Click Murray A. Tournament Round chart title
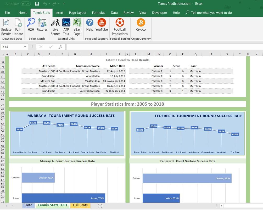 click(71, 116)
